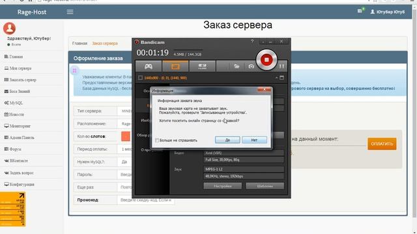Image resolution: width=417 pixels, height=234 pixels.
Task: Click the orange slots slider handle
Action: pyautogui.click(x=126, y=136)
